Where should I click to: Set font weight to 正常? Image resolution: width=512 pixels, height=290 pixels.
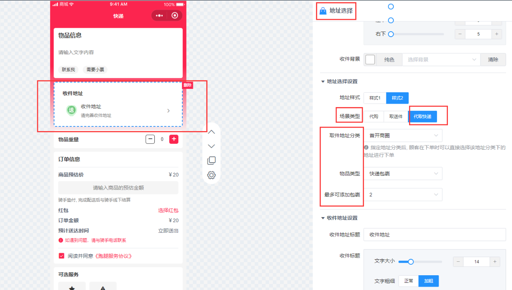(x=409, y=281)
